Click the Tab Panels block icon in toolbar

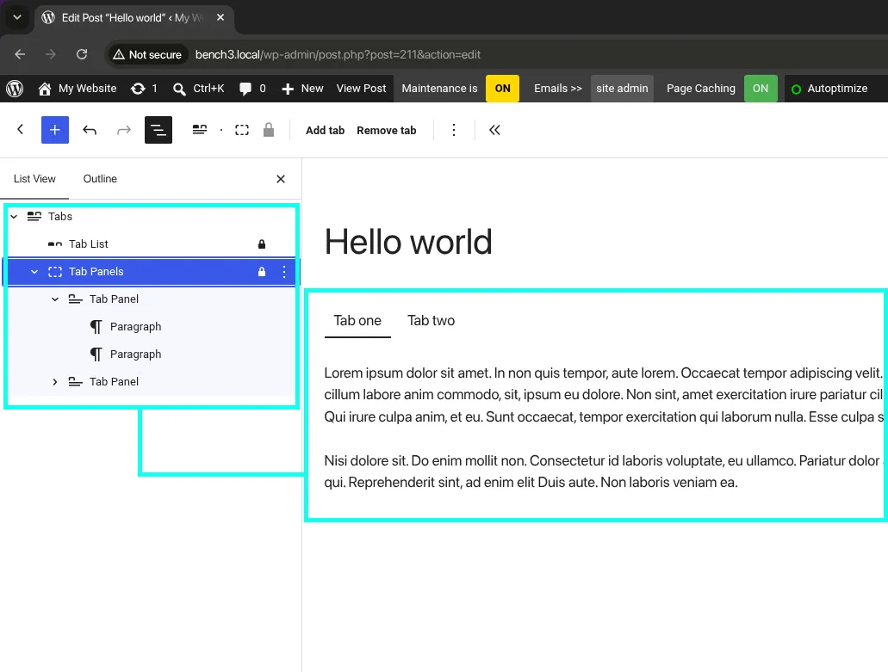[x=242, y=130]
